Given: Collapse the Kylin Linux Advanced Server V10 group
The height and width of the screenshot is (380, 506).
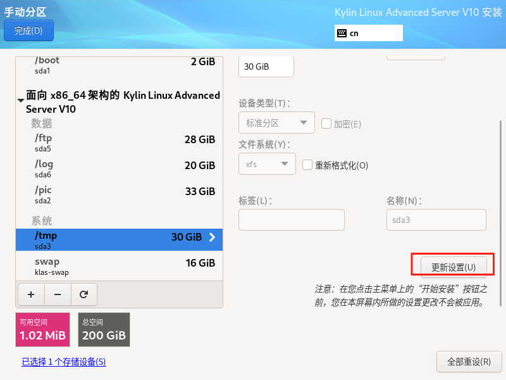Looking at the screenshot, I should [x=21, y=101].
